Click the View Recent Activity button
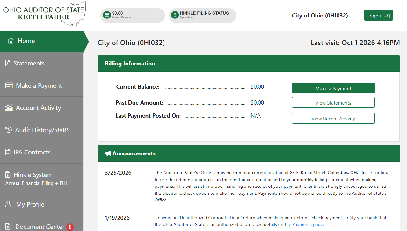Viewport: 407px width, 231px height. click(333, 118)
